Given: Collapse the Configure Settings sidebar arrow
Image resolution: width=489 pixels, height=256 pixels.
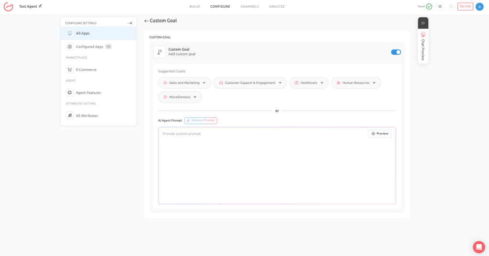Looking at the screenshot, I should click(130, 23).
